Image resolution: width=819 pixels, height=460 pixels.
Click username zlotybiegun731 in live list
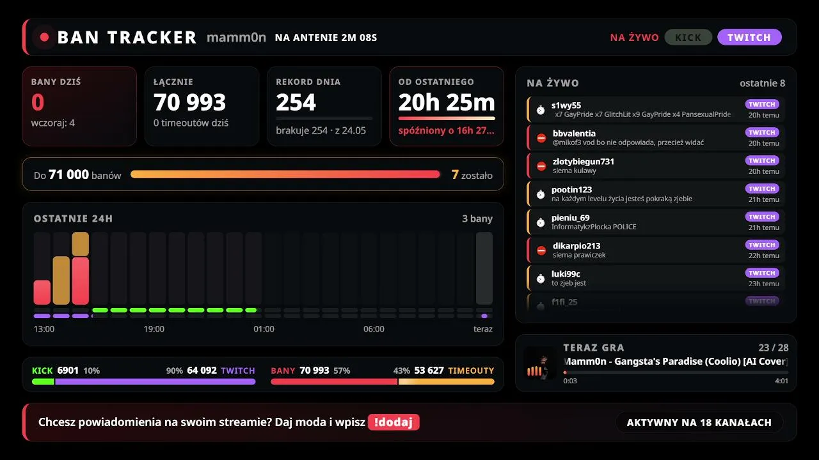584,162
